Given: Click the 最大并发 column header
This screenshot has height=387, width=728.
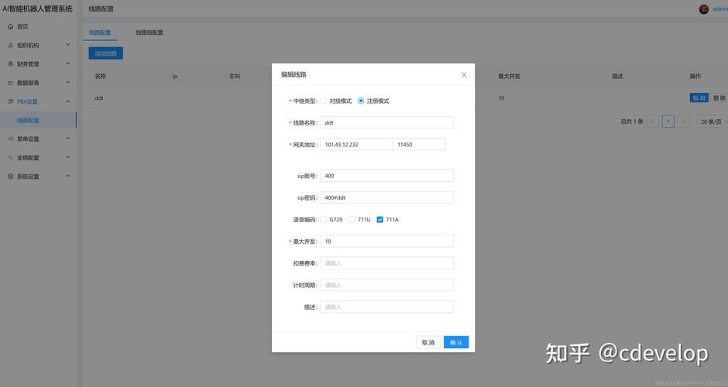Looking at the screenshot, I should tap(509, 76).
